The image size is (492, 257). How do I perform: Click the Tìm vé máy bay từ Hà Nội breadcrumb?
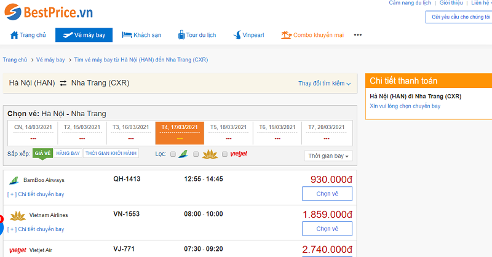pyautogui.click(x=141, y=60)
